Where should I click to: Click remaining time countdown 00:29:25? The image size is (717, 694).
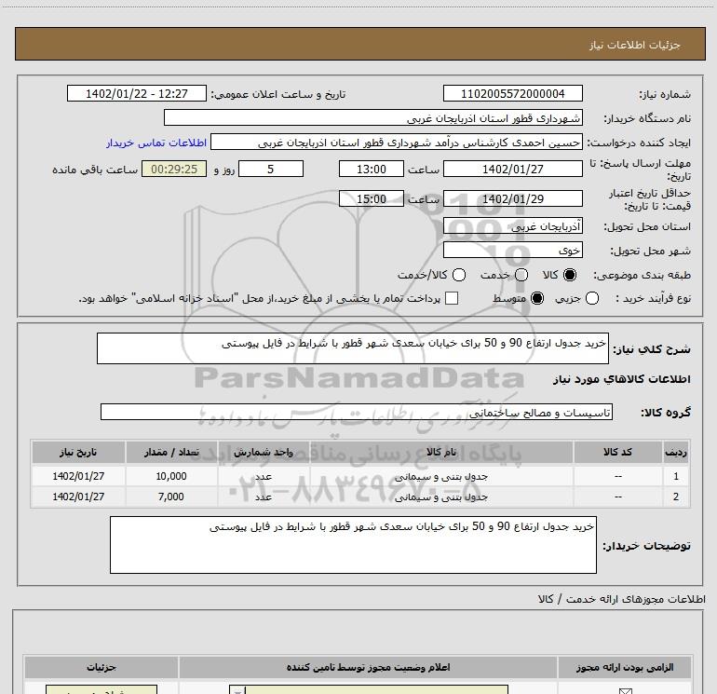pyautogui.click(x=174, y=169)
